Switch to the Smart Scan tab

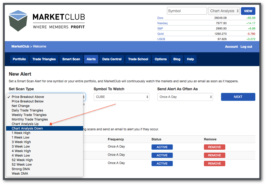(71, 59)
